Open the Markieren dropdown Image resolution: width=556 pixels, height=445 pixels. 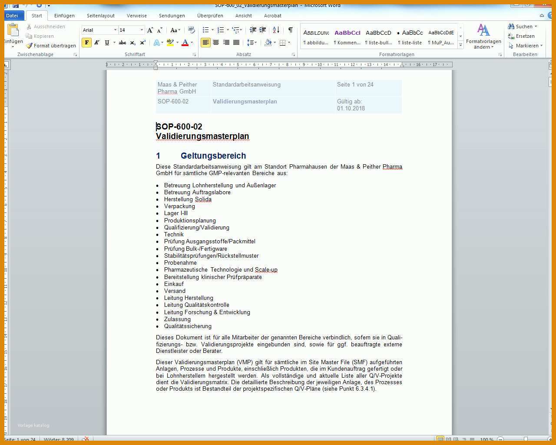click(526, 46)
